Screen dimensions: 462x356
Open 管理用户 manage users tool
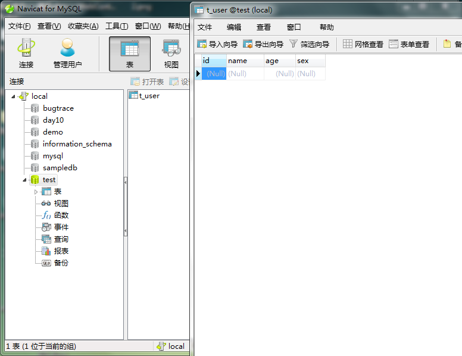[67, 54]
